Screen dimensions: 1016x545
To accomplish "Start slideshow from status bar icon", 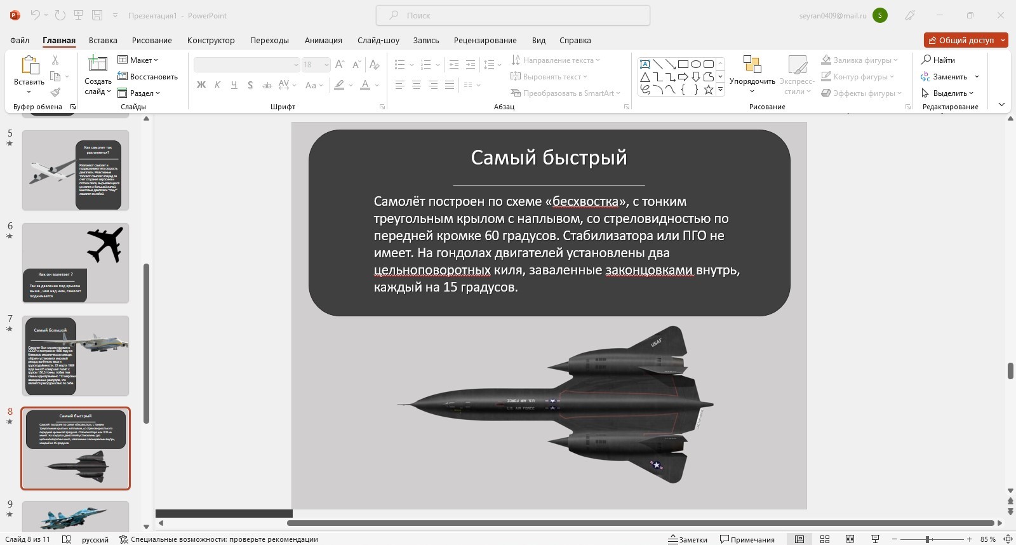I will click(x=875, y=539).
